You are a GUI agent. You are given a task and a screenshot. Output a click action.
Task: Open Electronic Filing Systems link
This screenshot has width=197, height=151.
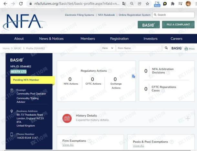[x=79, y=15]
